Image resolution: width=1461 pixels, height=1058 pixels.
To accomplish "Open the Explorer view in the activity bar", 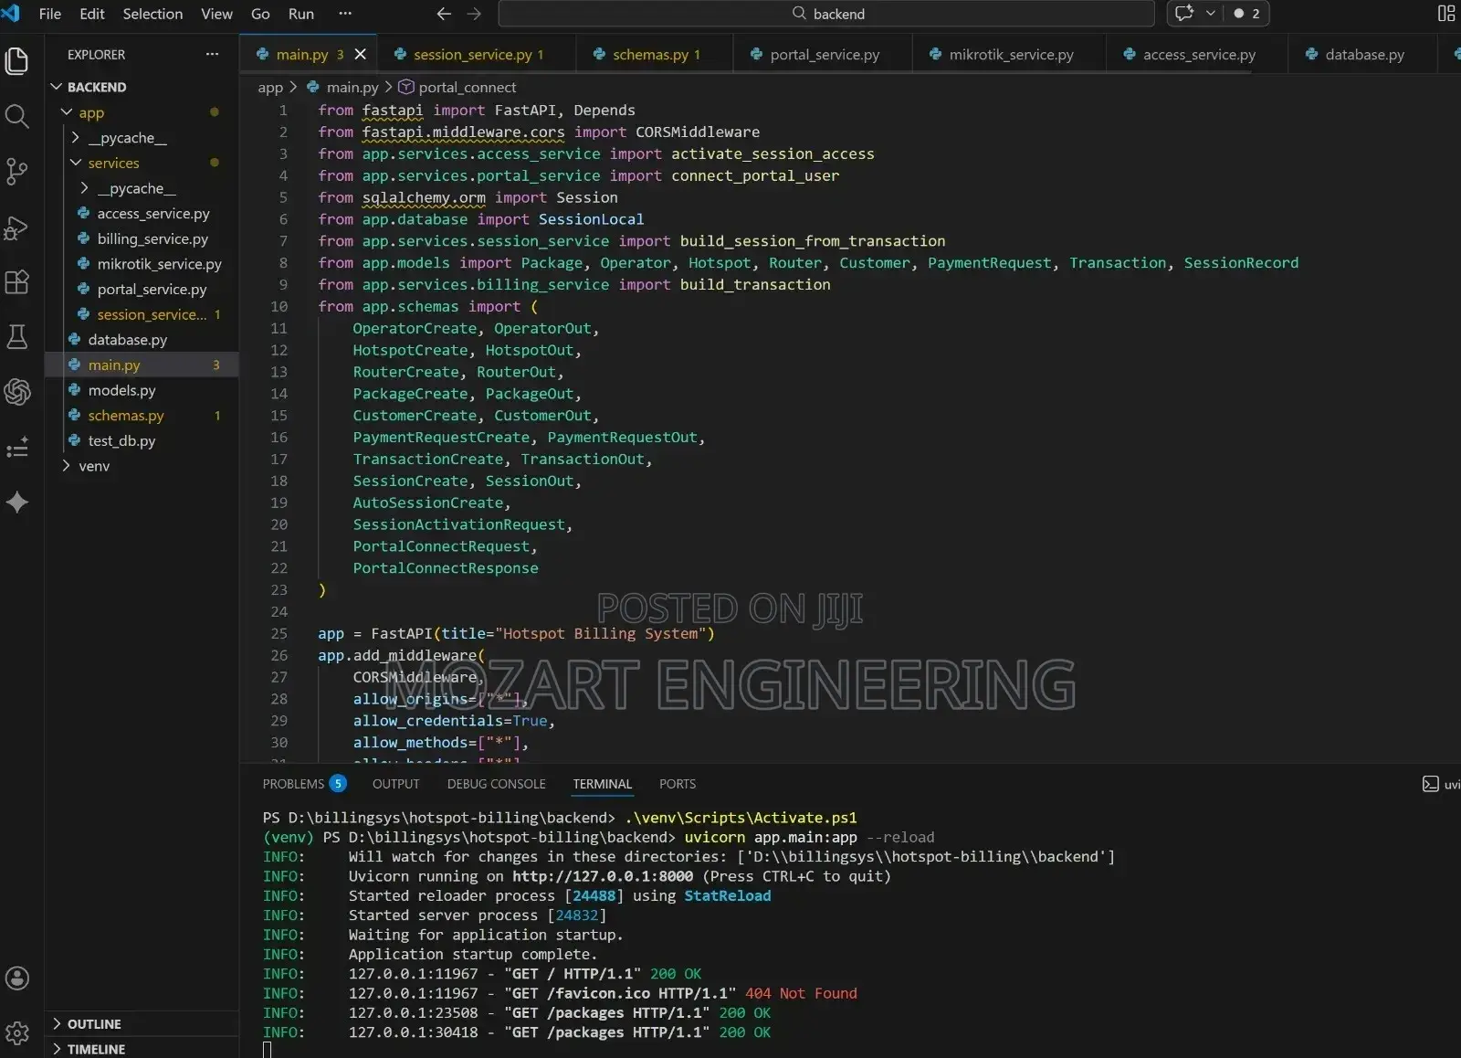I will click(x=16, y=61).
